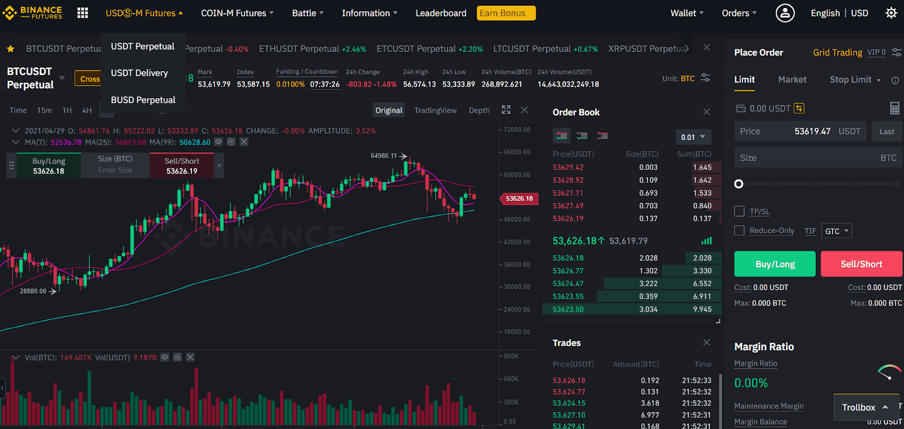Expand the COIN-M Futures dropdown
The height and width of the screenshot is (429, 904).
pyautogui.click(x=237, y=13)
